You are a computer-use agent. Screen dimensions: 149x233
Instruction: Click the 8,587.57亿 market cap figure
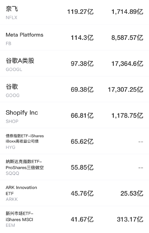pyautogui.click(x=127, y=38)
